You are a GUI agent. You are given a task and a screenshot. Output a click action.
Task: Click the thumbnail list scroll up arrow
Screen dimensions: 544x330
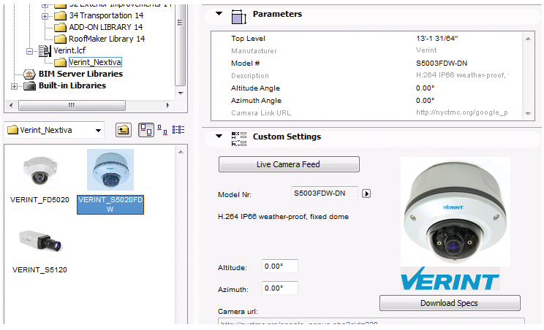[x=181, y=152]
